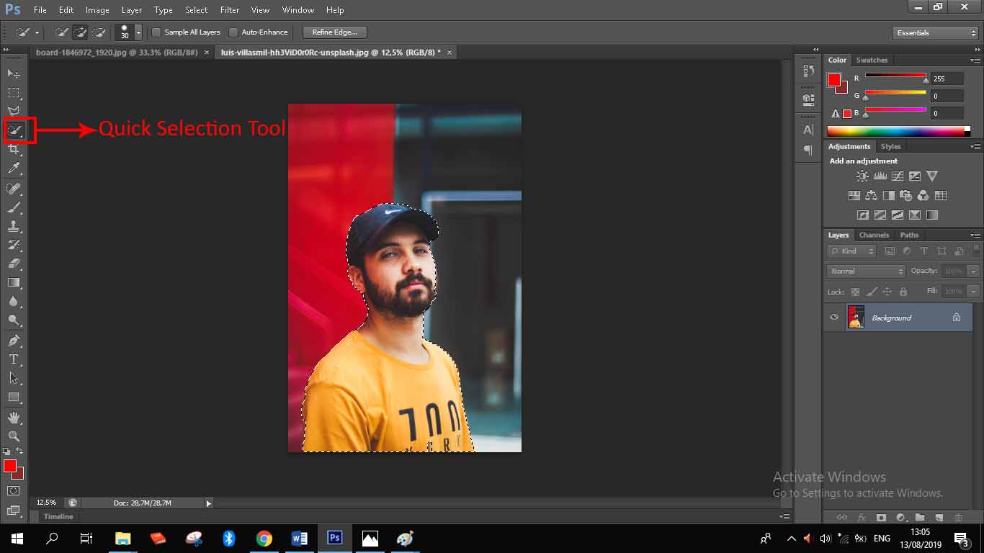The image size is (984, 553).
Task: Click the Brightness/Contrast adjustment icon
Action: coord(862,176)
